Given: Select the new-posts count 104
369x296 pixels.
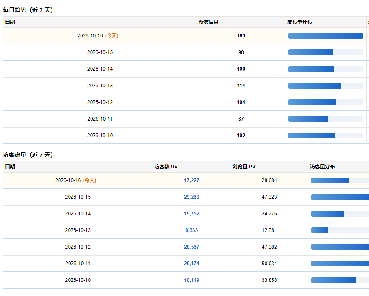Looking at the screenshot, I should click(x=241, y=102).
